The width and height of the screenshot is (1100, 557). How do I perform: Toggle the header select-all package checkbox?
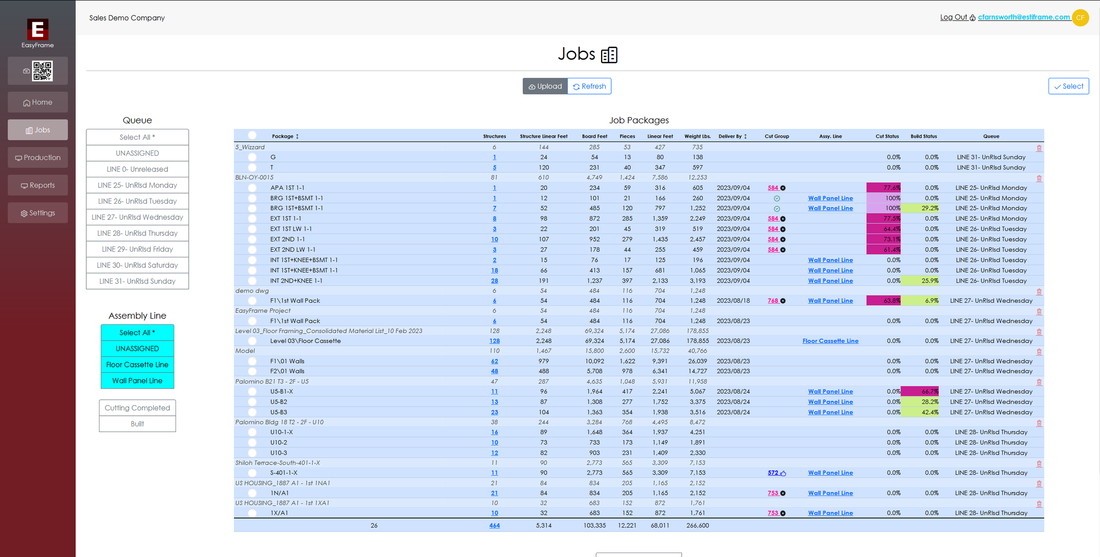tap(252, 136)
